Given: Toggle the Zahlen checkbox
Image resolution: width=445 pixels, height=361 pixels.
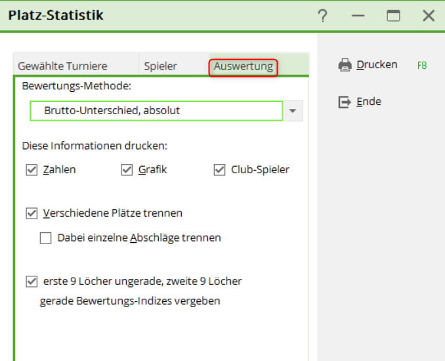Looking at the screenshot, I should (32, 170).
